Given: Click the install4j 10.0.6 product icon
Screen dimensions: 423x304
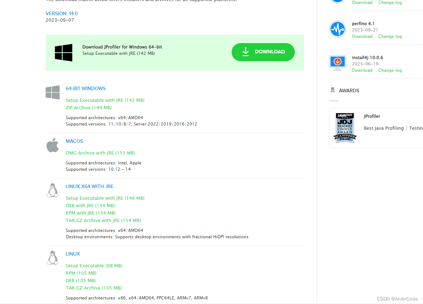Looking at the screenshot, I should tap(337, 63).
